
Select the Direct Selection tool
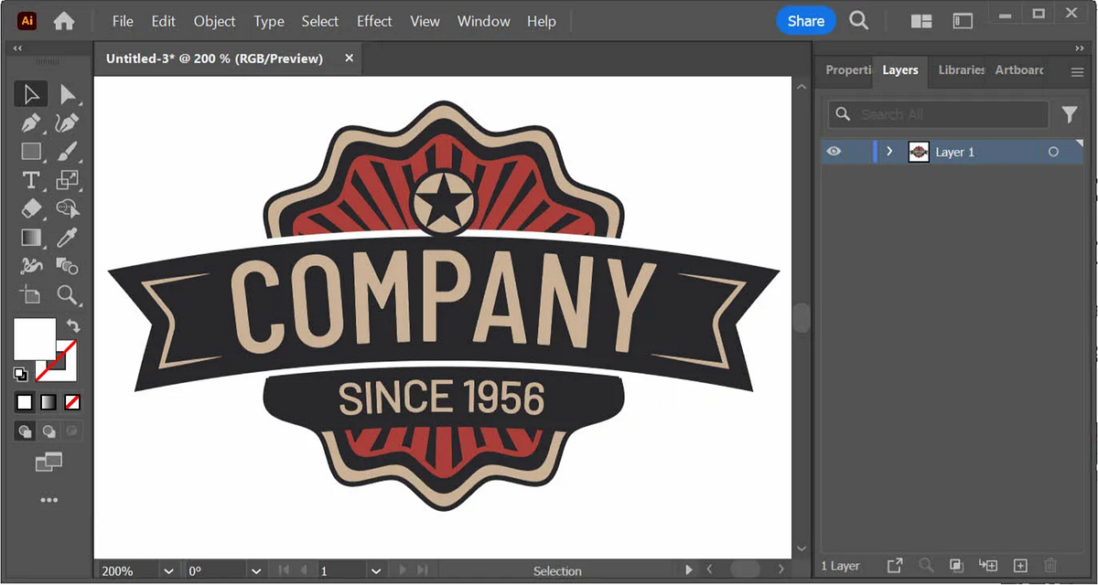(69, 93)
